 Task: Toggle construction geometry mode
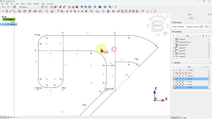[46, 11]
